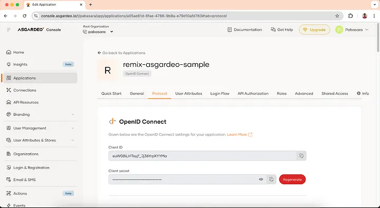Viewport: 380px width, 208px height.
Task: Open browser extensions puzzle icon
Action: (350, 16)
